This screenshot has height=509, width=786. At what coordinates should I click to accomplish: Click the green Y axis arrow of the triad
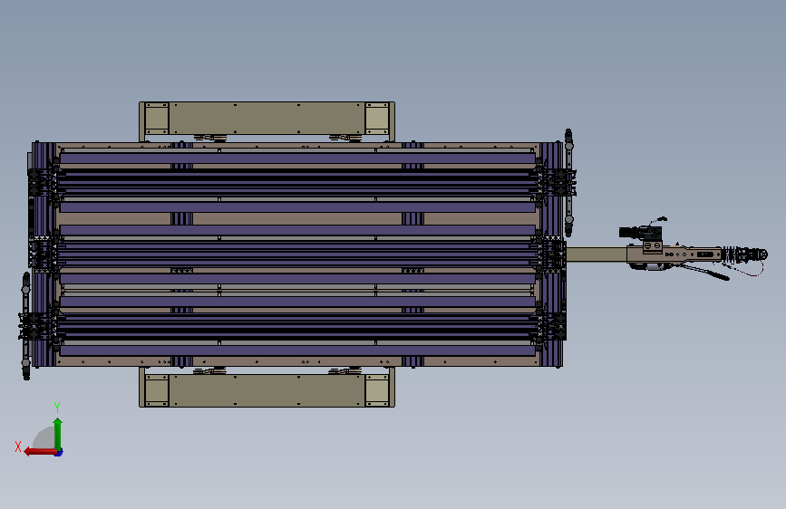(x=58, y=433)
